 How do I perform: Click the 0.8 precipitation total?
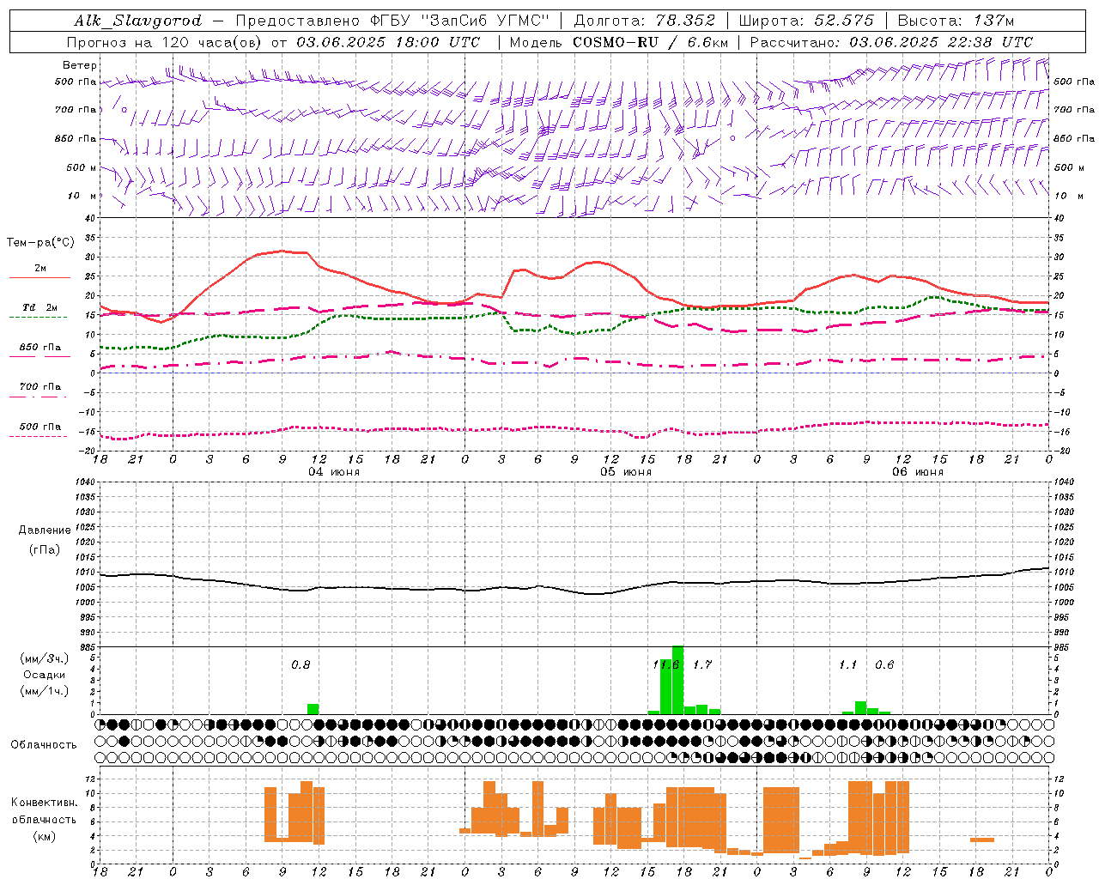tap(301, 664)
